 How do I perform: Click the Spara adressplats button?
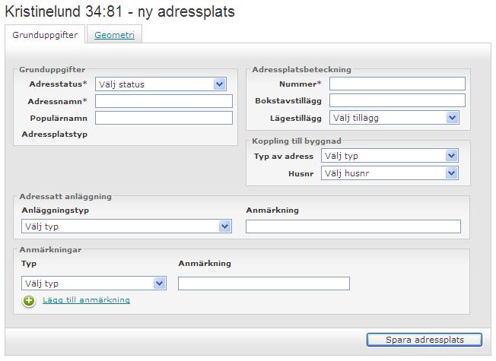coord(424,340)
